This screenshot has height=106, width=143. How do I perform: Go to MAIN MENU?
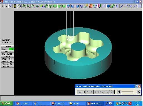[x=7, y=43]
